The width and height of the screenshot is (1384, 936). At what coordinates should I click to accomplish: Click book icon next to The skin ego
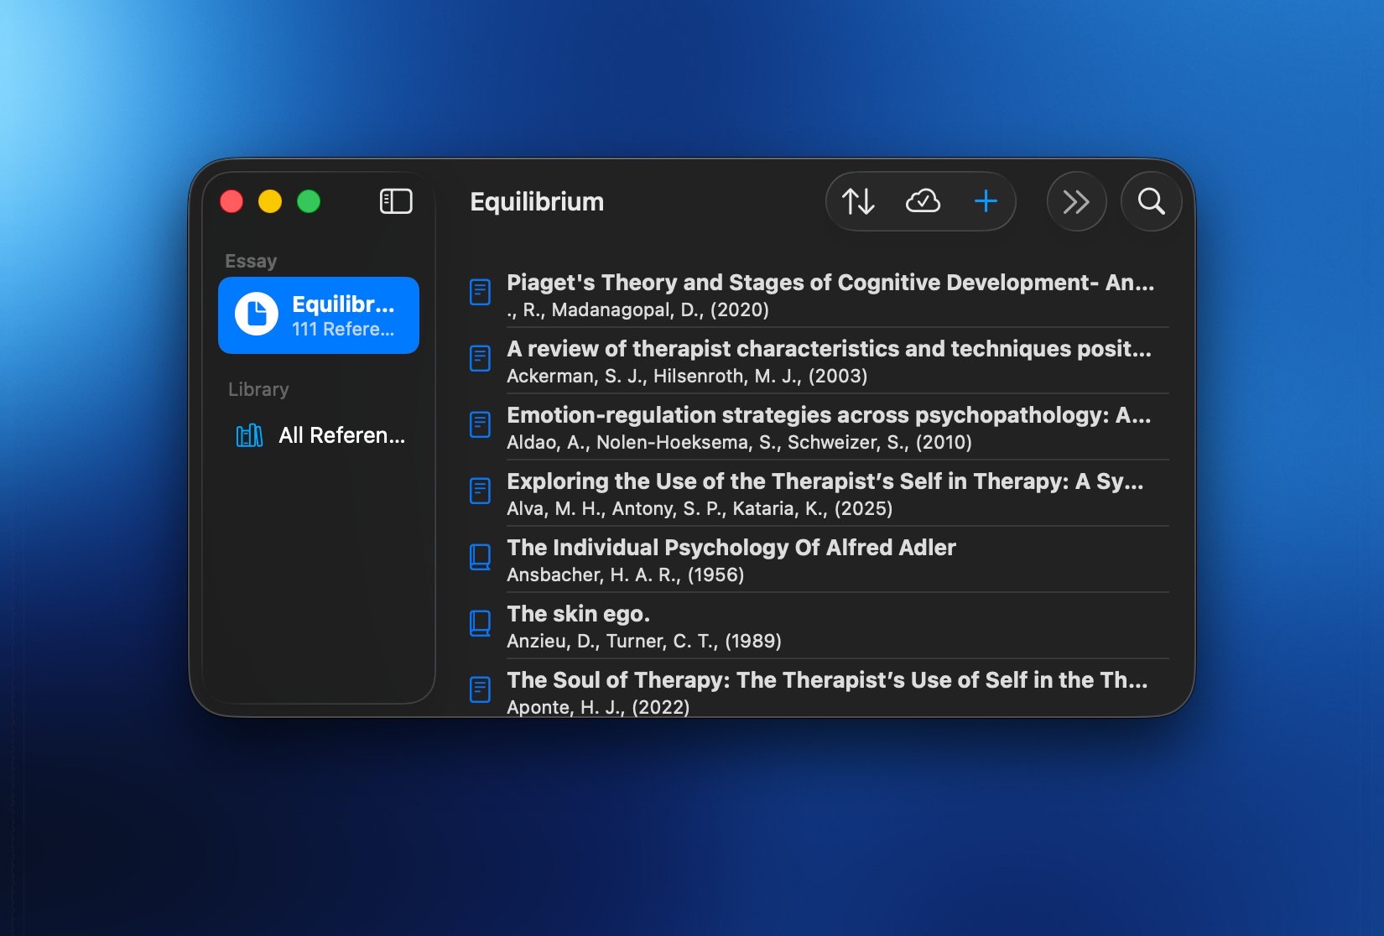pyautogui.click(x=480, y=624)
